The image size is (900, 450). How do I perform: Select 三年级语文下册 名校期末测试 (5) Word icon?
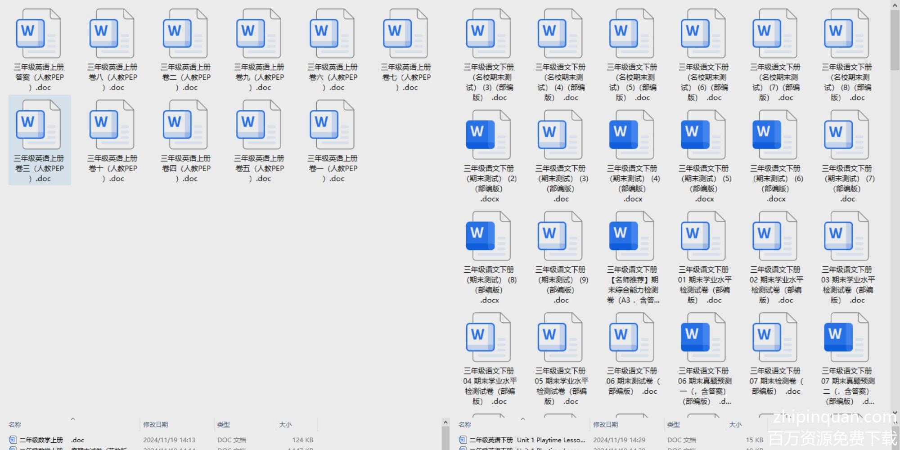pos(632,33)
